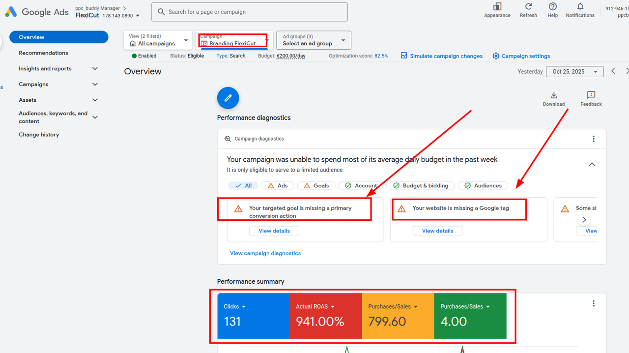The image size is (629, 353).
Task: Click warning icon on missing Google tag card
Action: 401,208
